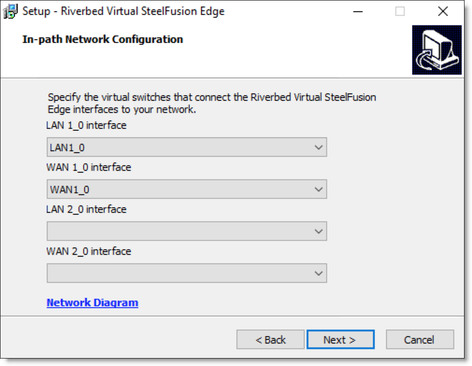The height and width of the screenshot is (366, 472).
Task: Click the 'LAN 2_0 interface' label
Action: (86, 209)
